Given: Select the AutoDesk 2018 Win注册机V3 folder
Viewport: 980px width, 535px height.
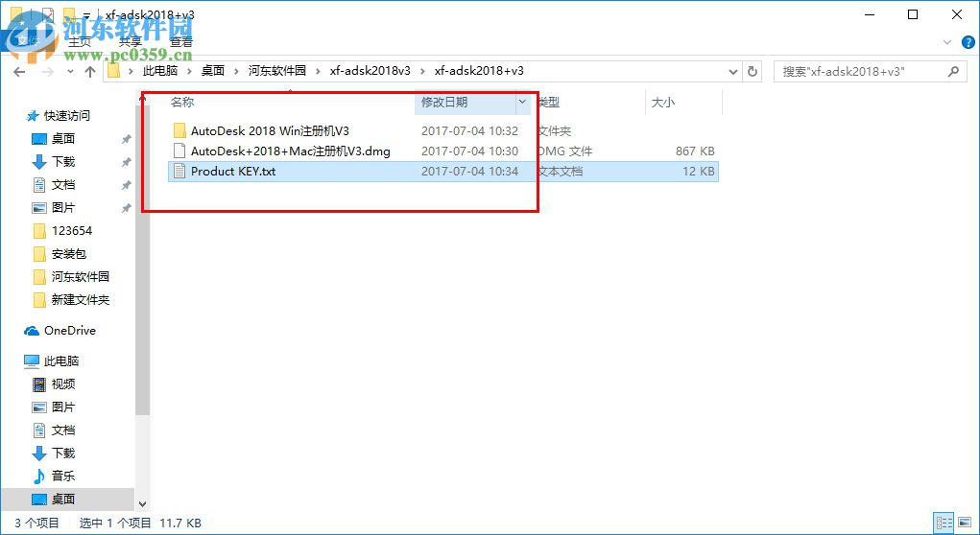Looking at the screenshot, I should (x=270, y=130).
